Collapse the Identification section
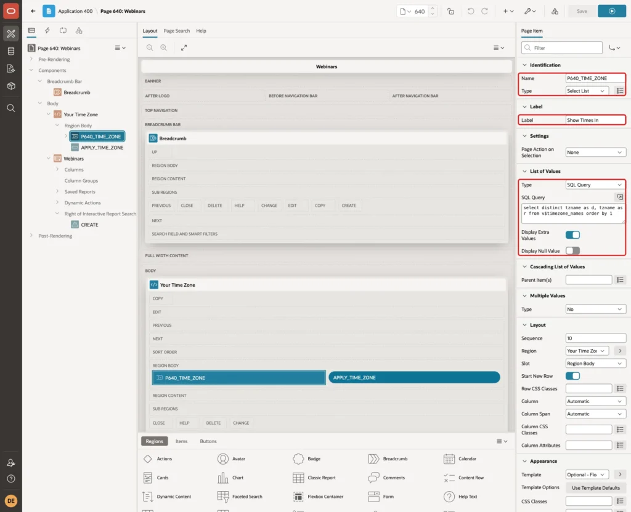The height and width of the screenshot is (512, 631). (x=524, y=65)
